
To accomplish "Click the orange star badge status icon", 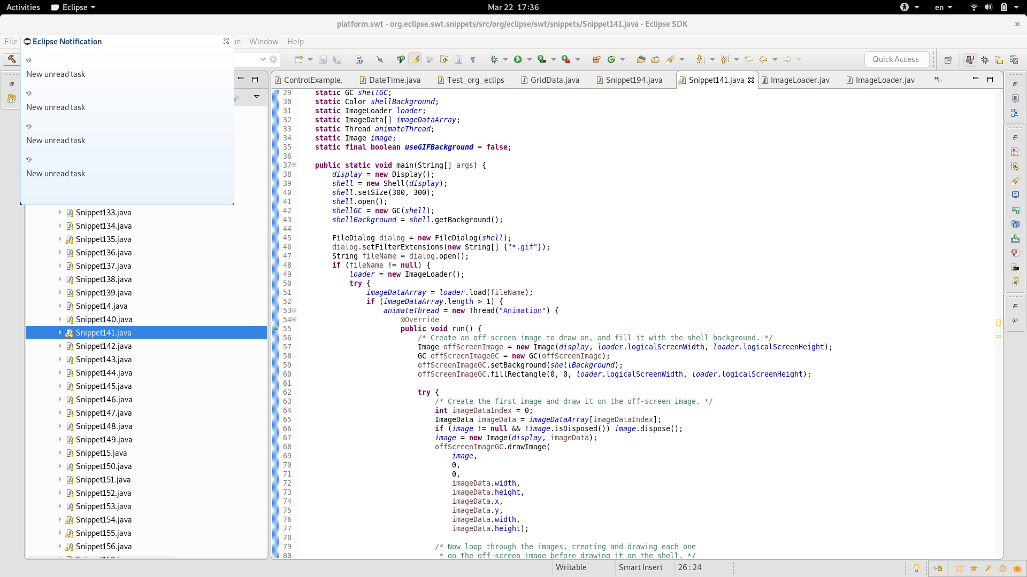I will click(1003, 568).
